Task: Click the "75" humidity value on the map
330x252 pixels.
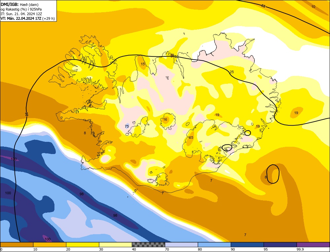Action: 127,126
